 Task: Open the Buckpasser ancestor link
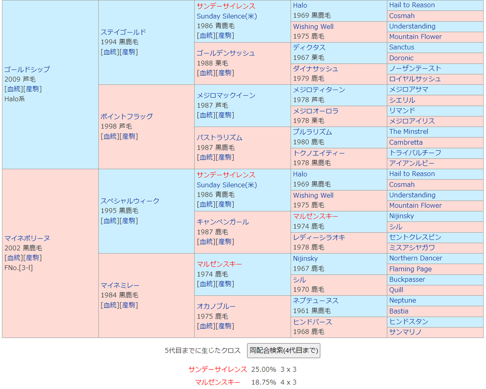click(407, 279)
